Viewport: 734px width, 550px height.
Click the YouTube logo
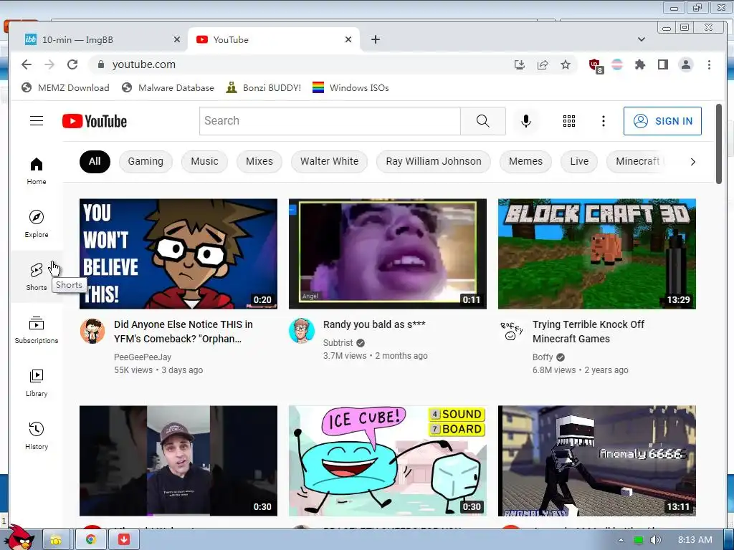click(x=95, y=121)
